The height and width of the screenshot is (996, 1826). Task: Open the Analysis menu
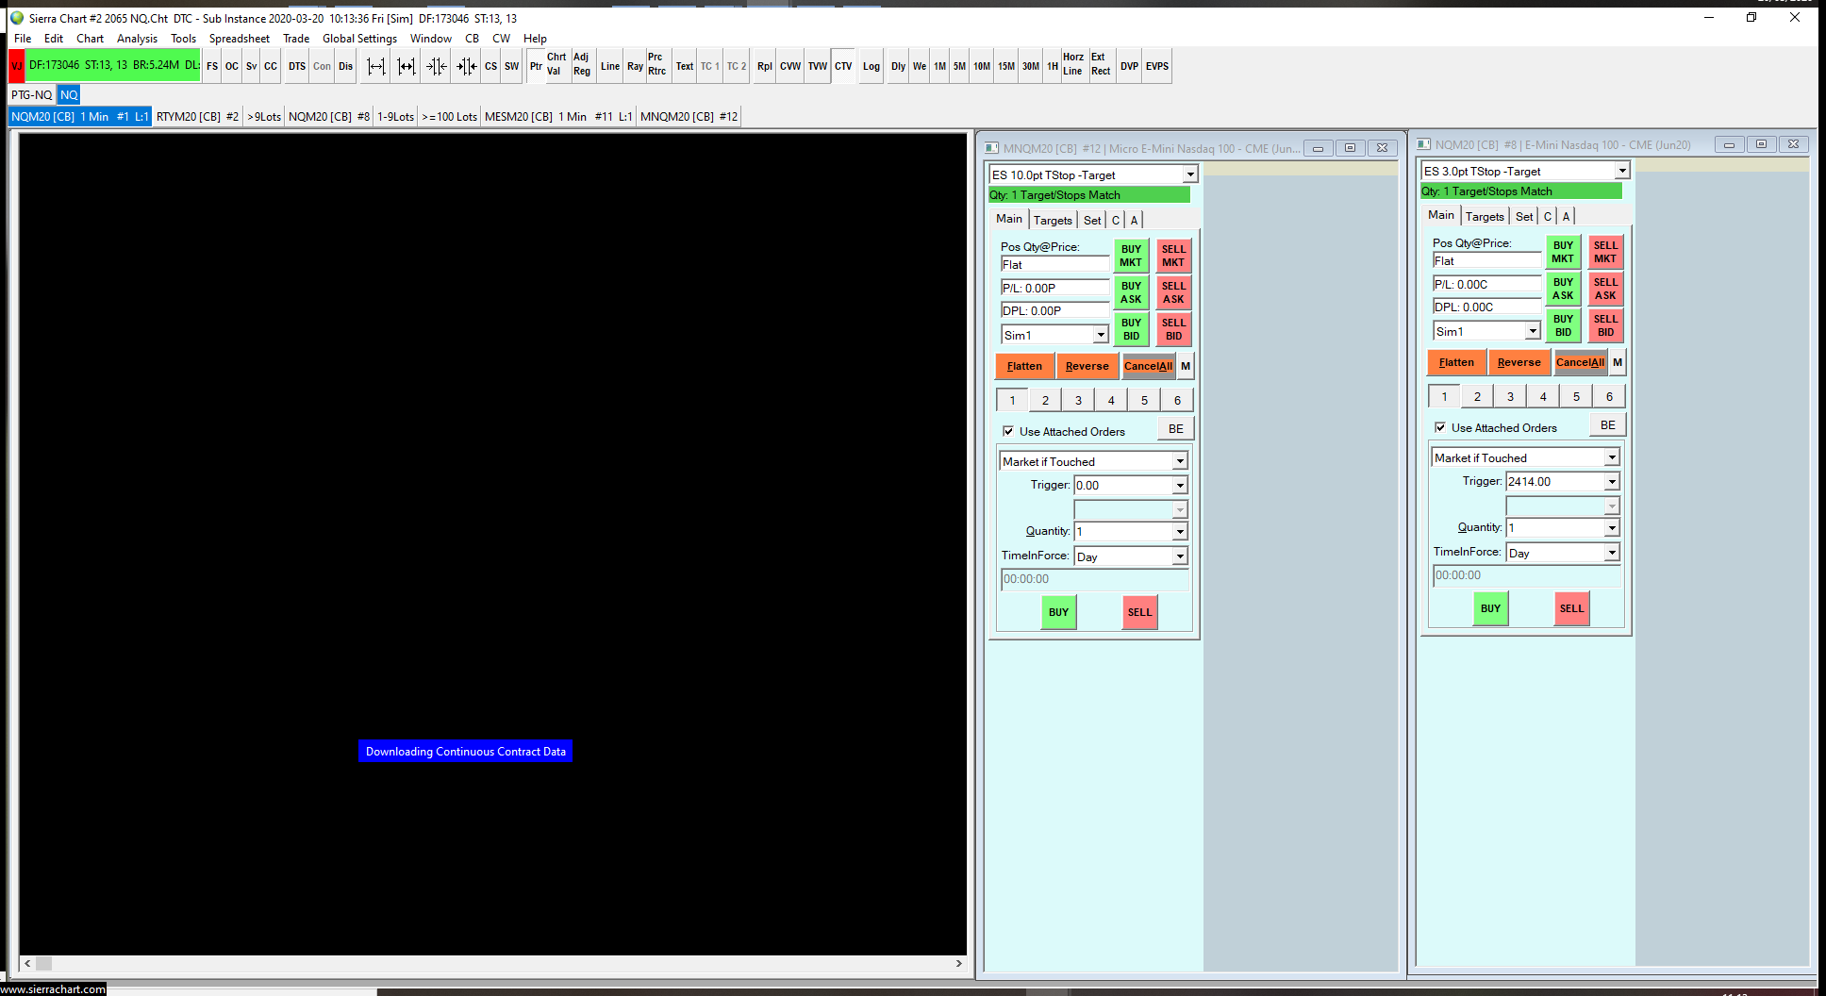(x=137, y=39)
